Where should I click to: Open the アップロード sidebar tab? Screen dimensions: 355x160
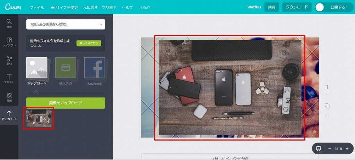9,116
